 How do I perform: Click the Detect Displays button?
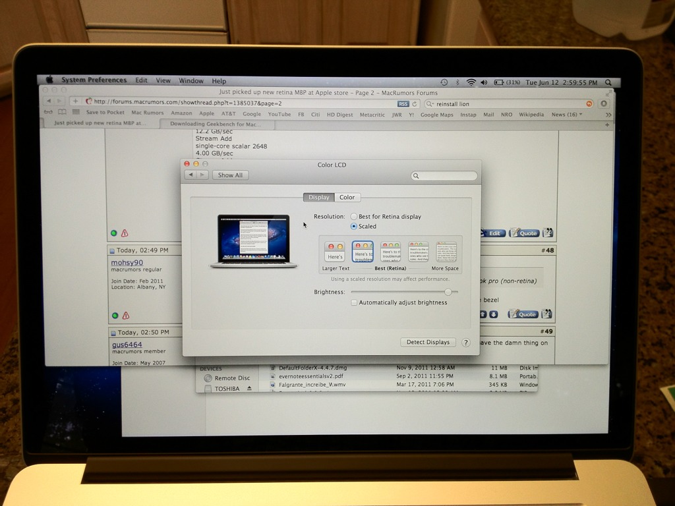pyautogui.click(x=428, y=342)
